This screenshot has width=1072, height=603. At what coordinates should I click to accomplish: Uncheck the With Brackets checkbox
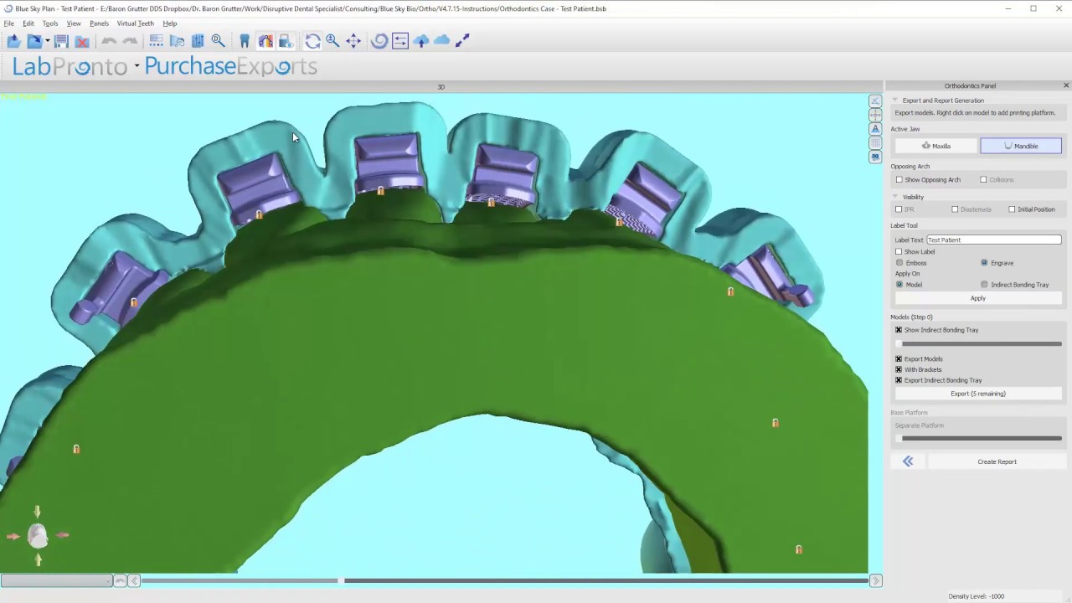point(899,369)
